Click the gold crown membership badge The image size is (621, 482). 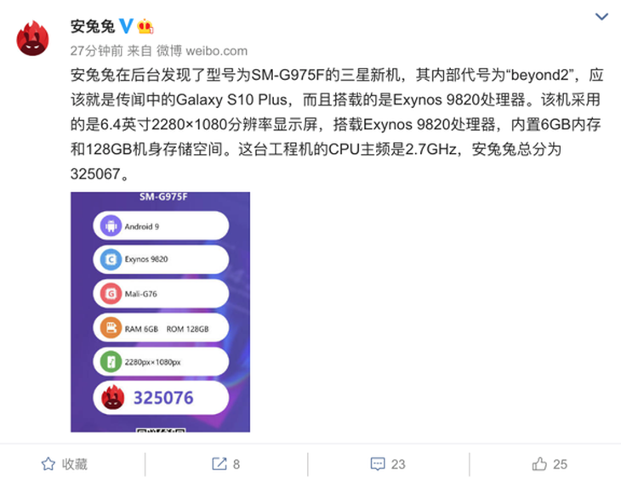coord(145,26)
